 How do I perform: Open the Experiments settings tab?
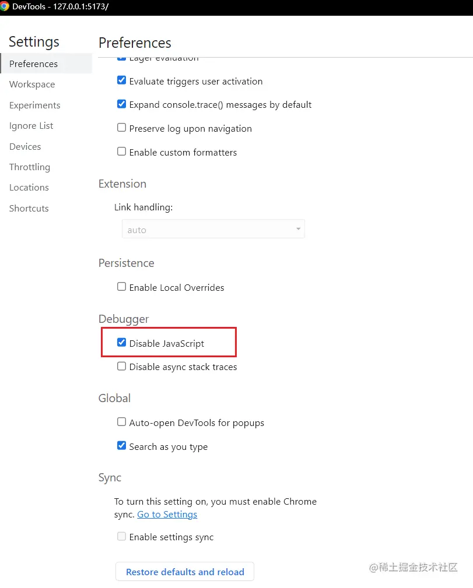pos(34,105)
